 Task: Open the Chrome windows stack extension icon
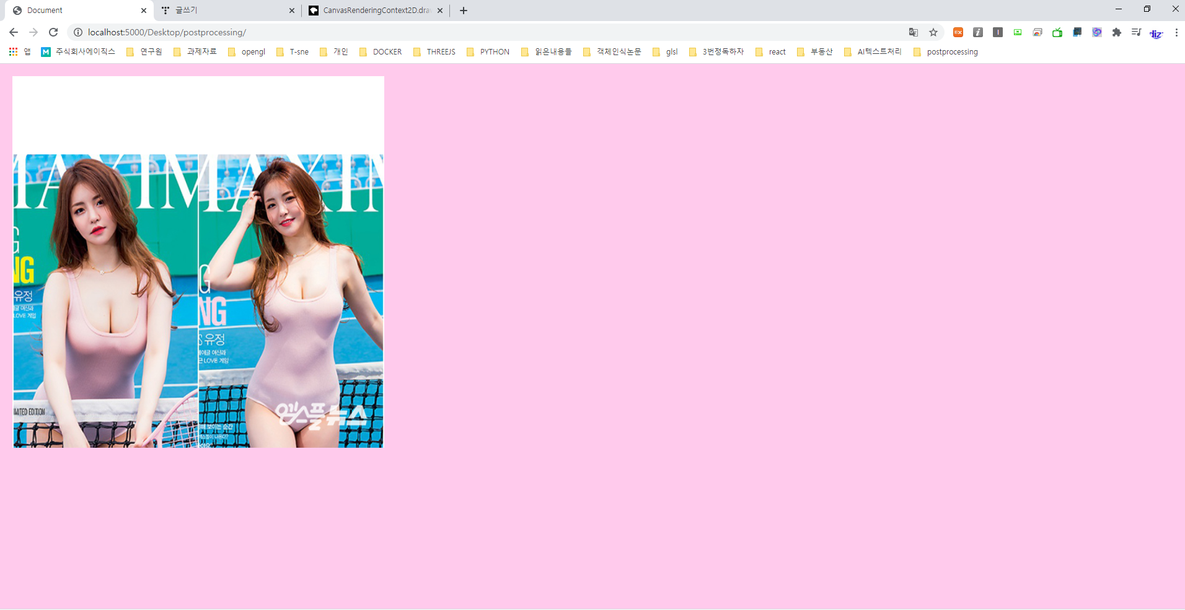(1037, 32)
